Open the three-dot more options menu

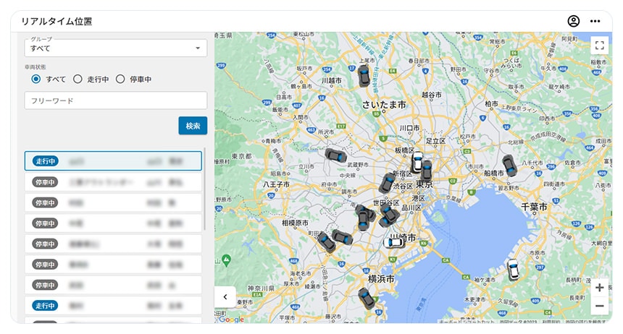(595, 22)
